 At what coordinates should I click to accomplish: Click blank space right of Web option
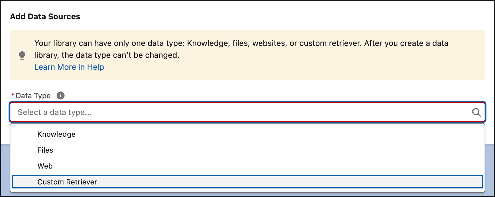click(x=275, y=166)
